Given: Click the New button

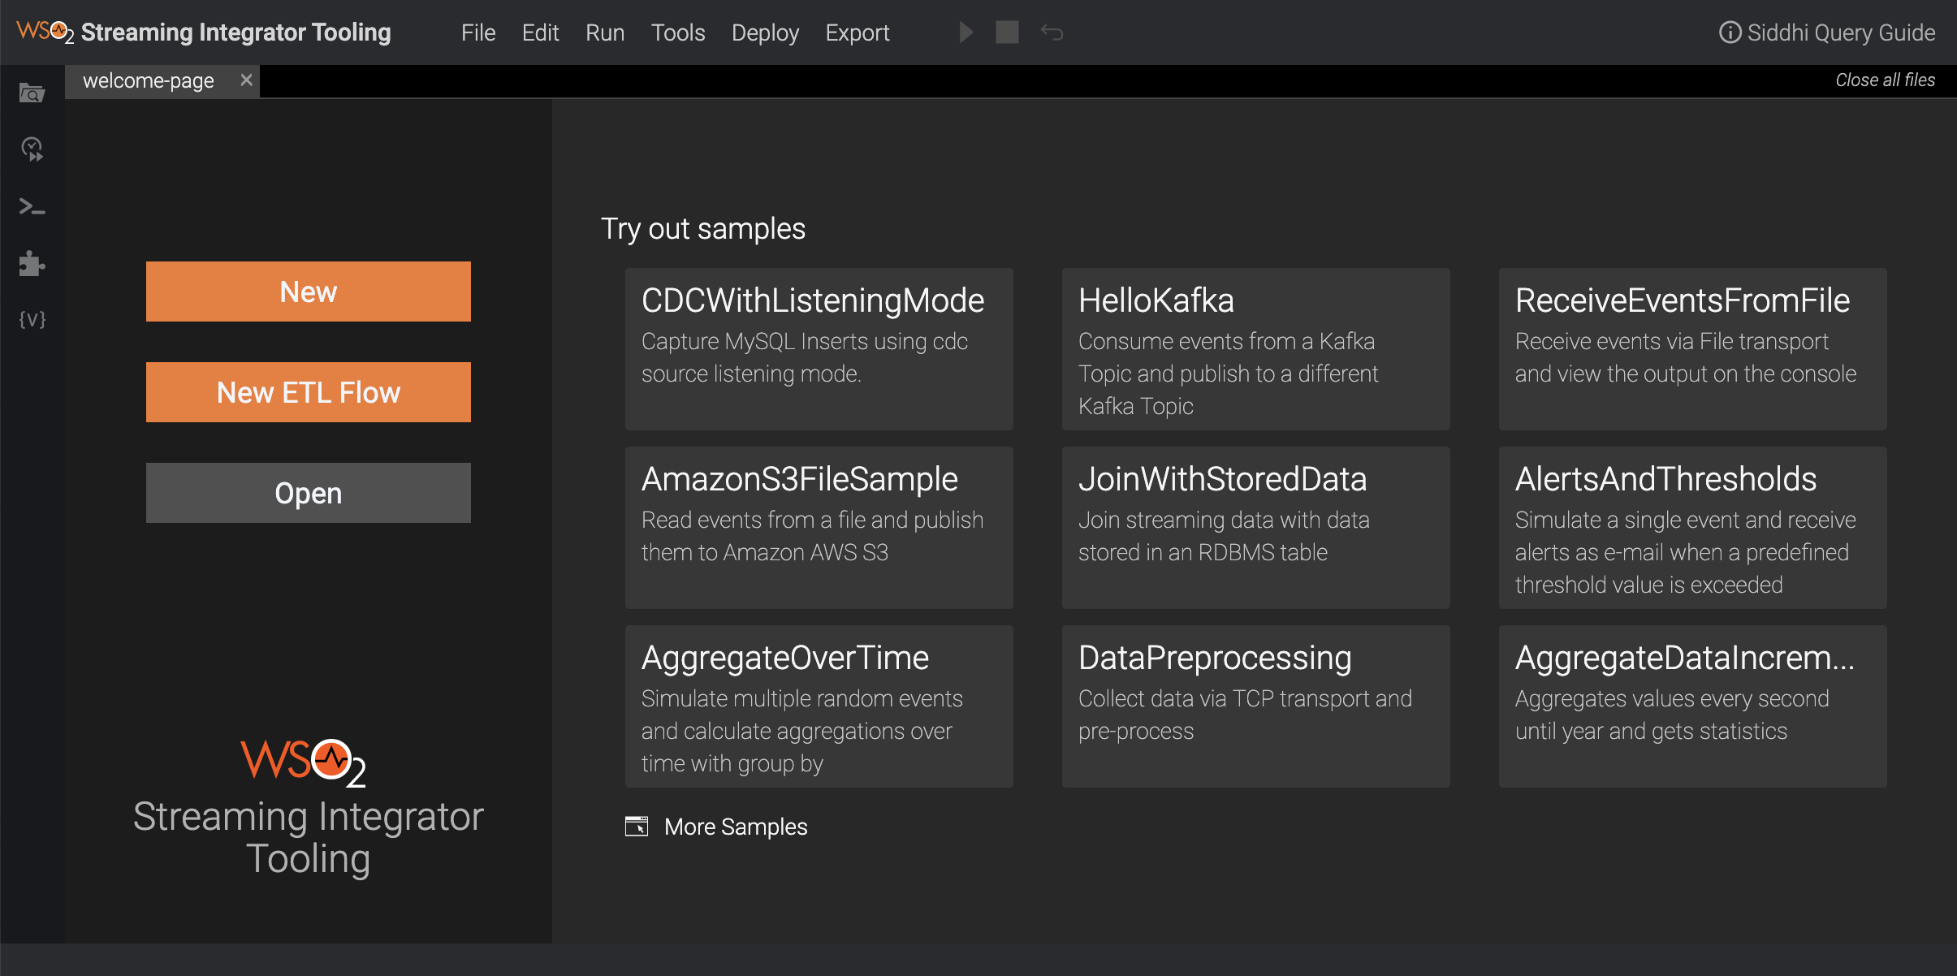Looking at the screenshot, I should pyautogui.click(x=309, y=292).
